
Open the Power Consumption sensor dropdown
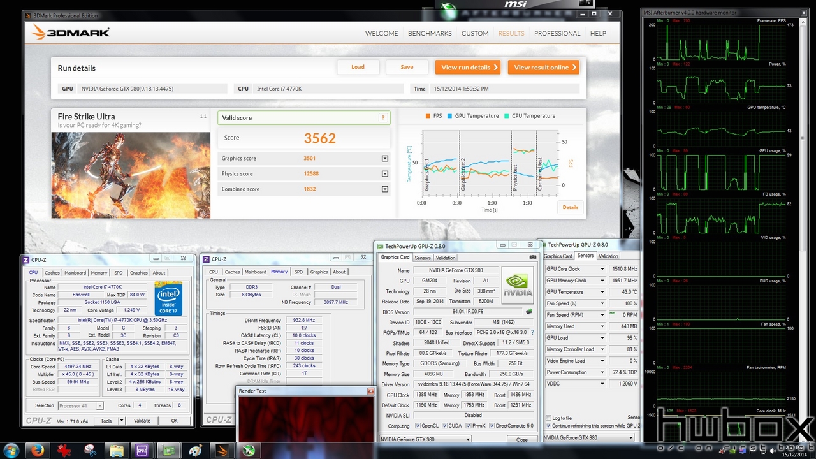602,372
